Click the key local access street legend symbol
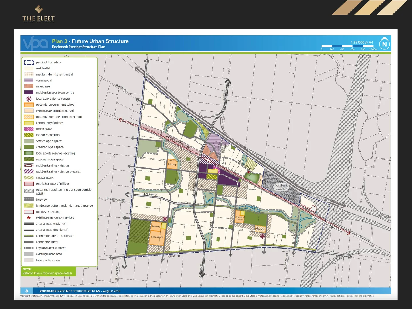The image size is (412, 309). (29, 248)
